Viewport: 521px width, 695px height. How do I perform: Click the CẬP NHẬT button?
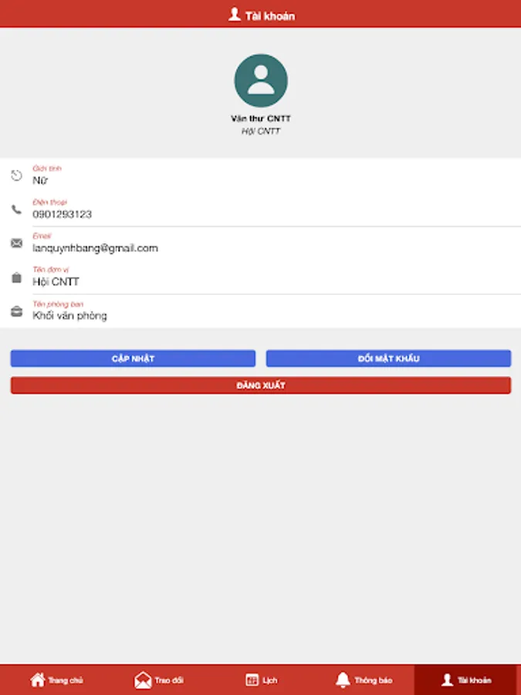coord(133,358)
